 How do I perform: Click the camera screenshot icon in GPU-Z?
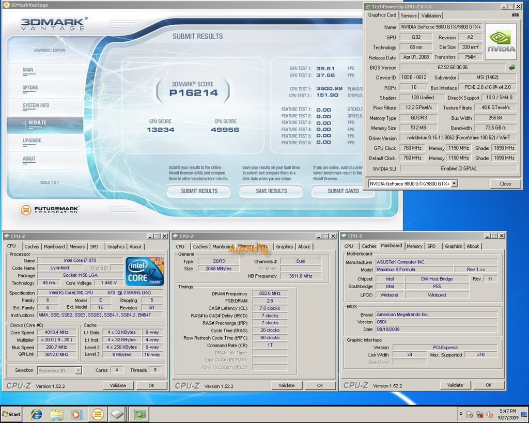click(x=515, y=15)
